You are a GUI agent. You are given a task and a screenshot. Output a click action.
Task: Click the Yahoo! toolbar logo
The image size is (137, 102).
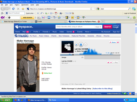point(3,17)
